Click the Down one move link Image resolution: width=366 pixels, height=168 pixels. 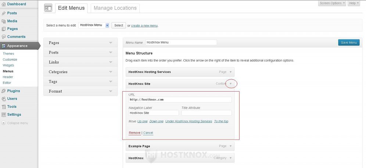point(157,121)
